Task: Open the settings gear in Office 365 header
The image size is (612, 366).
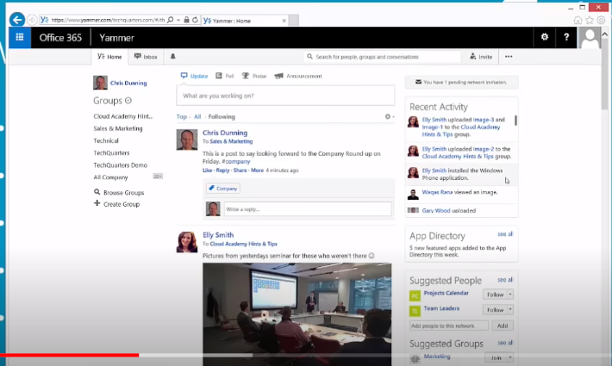Action: click(x=545, y=37)
